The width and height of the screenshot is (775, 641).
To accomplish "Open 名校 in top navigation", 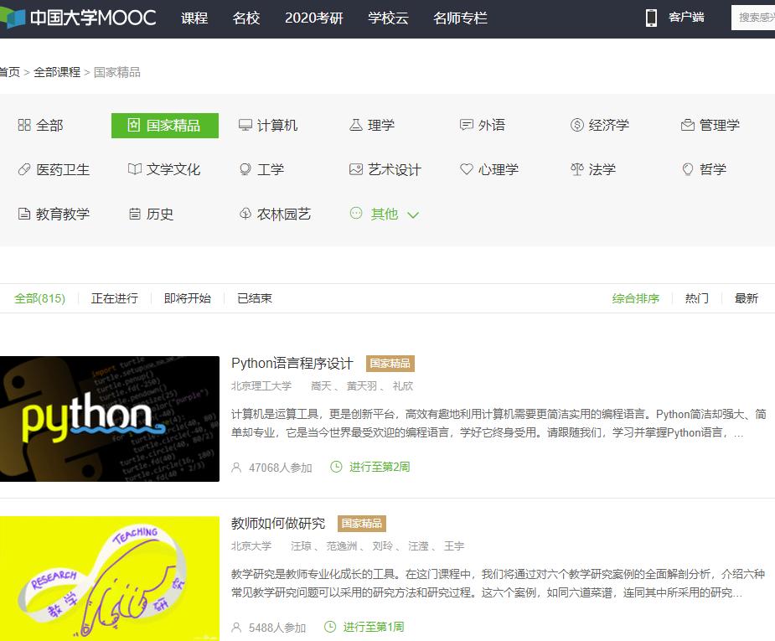I will (246, 18).
